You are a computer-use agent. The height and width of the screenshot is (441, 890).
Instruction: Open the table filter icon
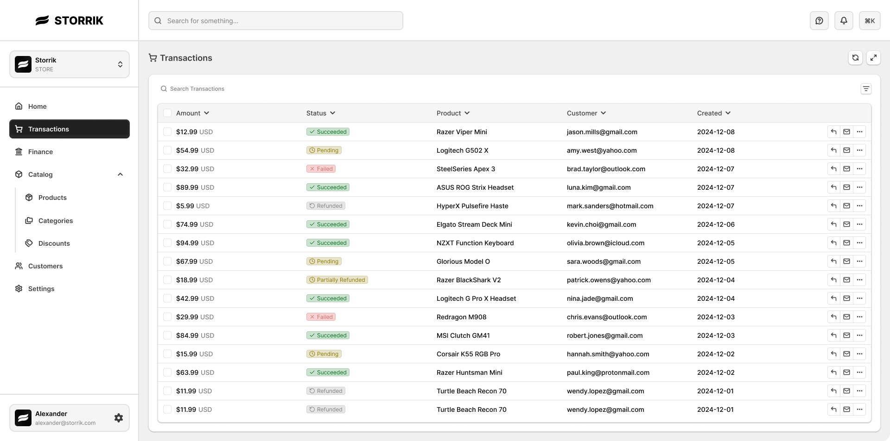pyautogui.click(x=866, y=89)
